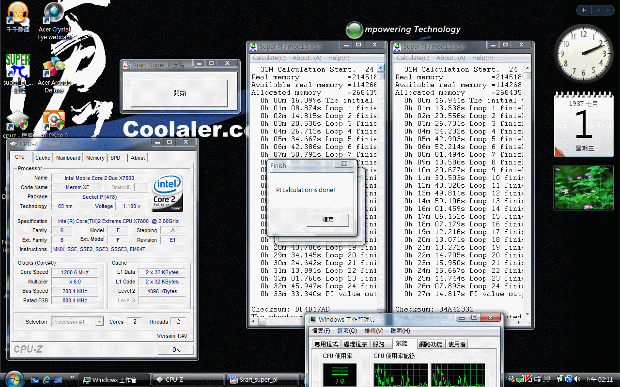Switch to 網路功能 tab in Task Manager
620x387 pixels.
click(x=431, y=344)
